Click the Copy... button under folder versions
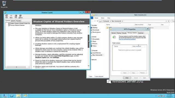 [x=134, y=73]
